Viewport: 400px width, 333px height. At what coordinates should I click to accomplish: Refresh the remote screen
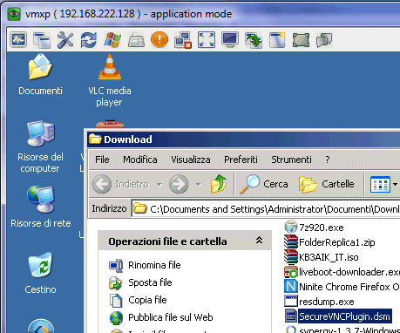tap(89, 40)
